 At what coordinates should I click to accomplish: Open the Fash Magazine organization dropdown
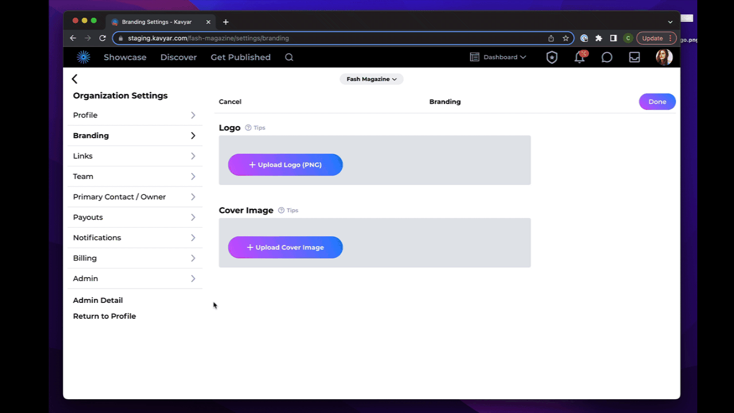pos(372,79)
